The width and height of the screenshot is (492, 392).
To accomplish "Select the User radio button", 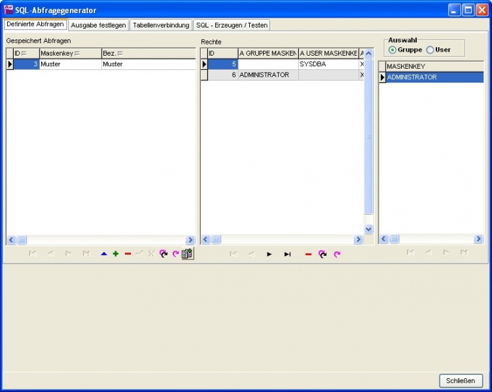I will (430, 50).
